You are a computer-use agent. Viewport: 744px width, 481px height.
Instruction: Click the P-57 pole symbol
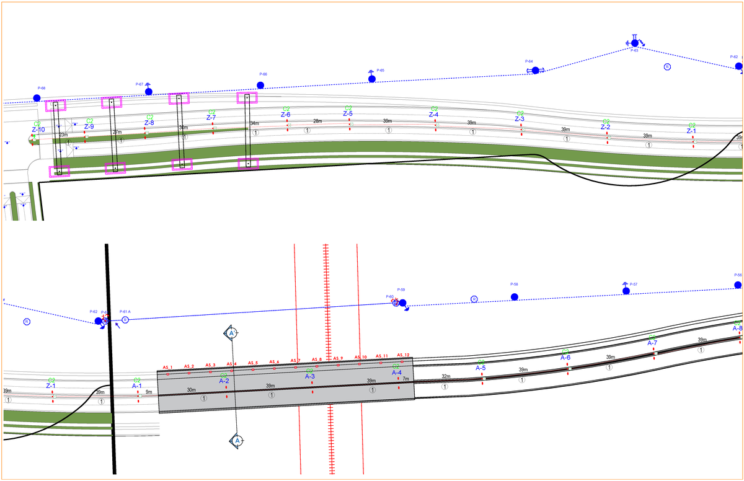click(x=626, y=290)
